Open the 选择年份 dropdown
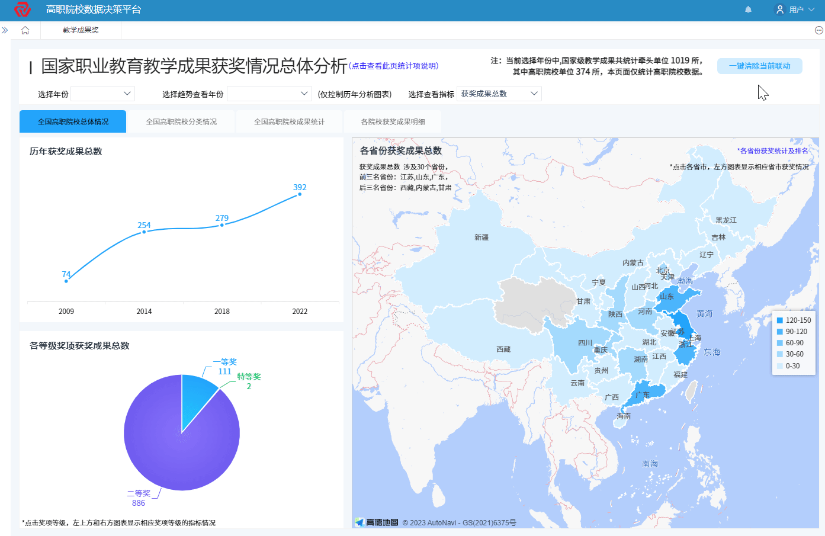Image resolution: width=825 pixels, height=536 pixels. [102, 93]
